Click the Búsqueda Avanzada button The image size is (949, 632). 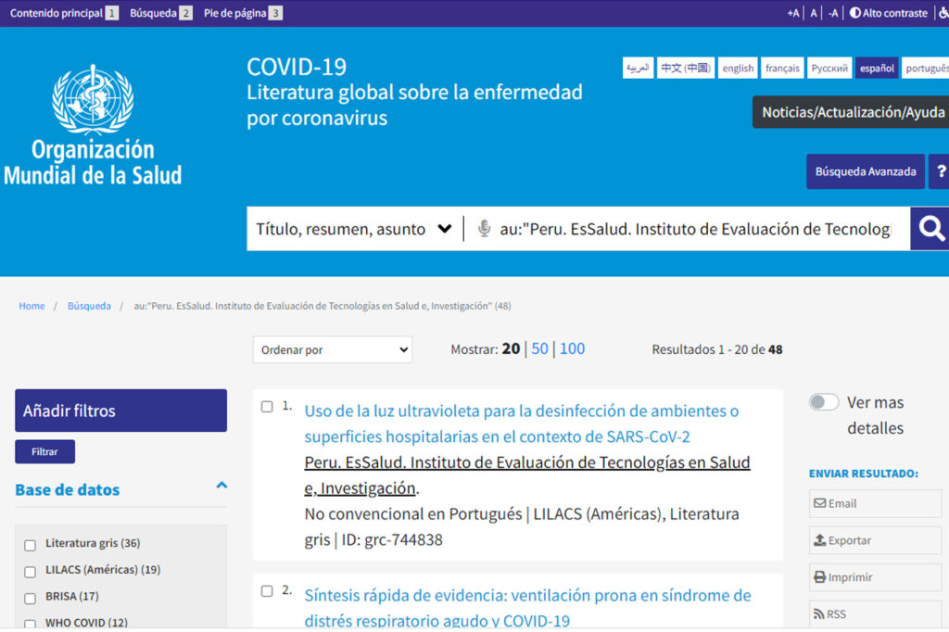pyautogui.click(x=865, y=171)
